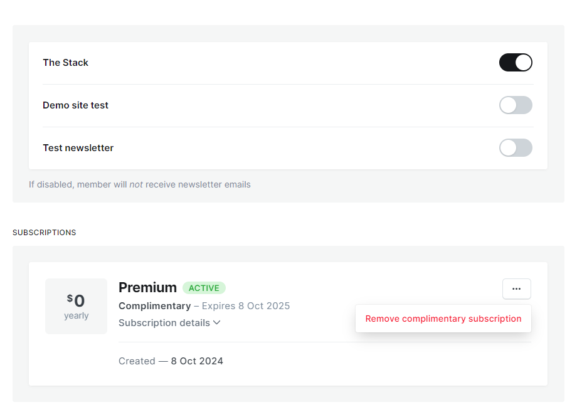Click the chevron beside Subscription details
The image size is (582, 417).
coord(217,323)
